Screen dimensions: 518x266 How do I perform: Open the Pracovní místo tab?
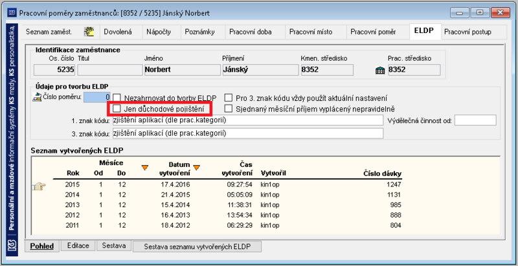click(x=311, y=32)
